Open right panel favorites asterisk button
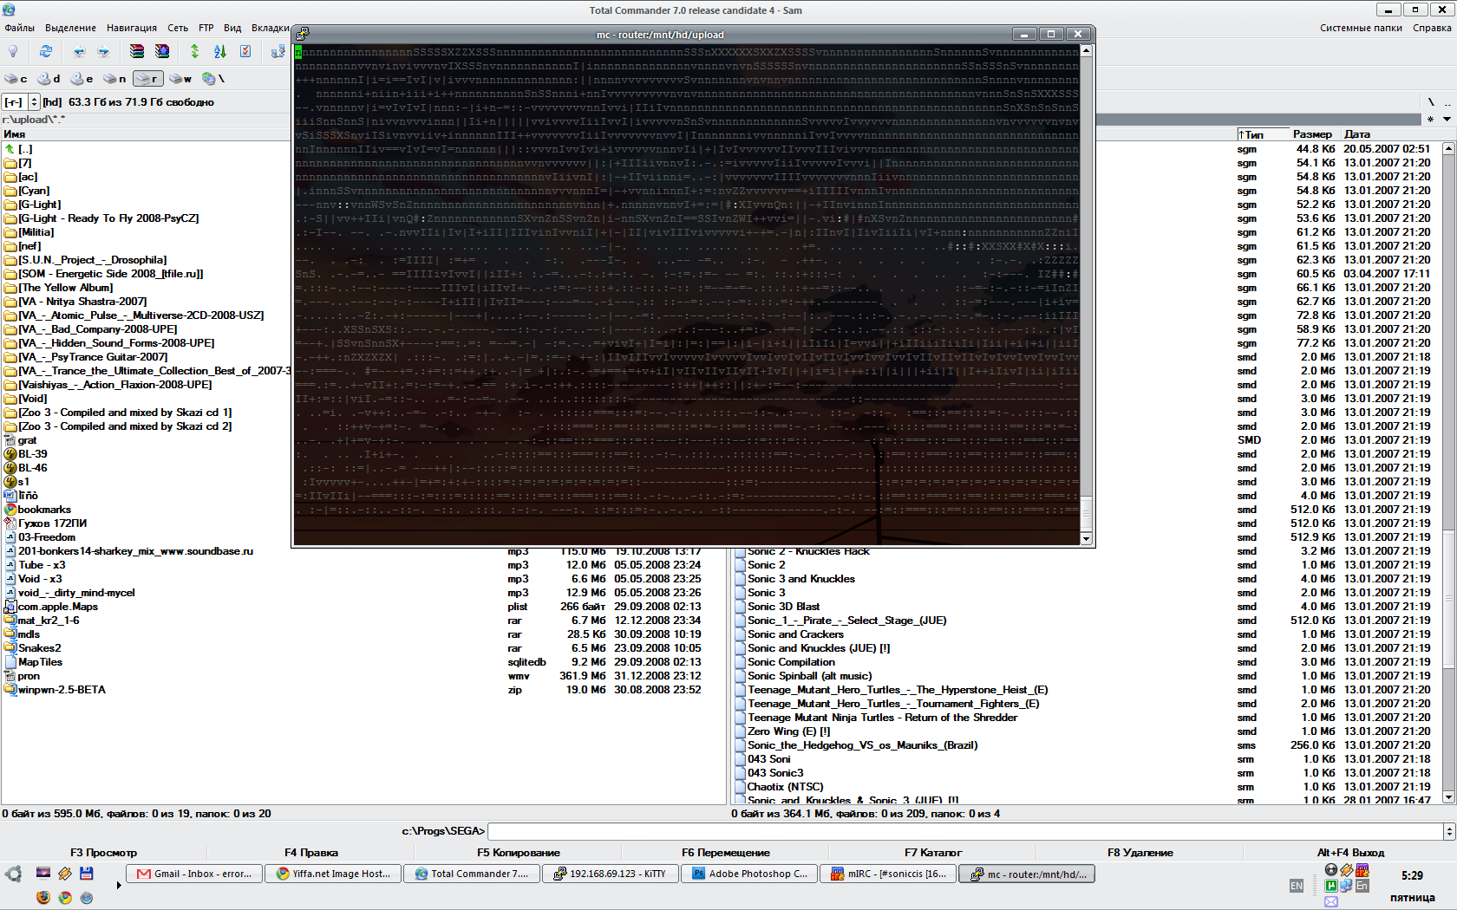The height and width of the screenshot is (910, 1457). [x=1430, y=119]
